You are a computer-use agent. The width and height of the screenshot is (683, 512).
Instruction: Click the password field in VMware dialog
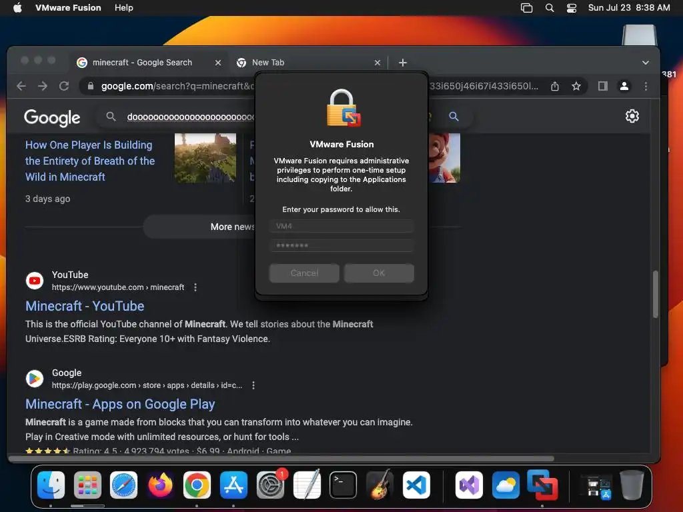pyautogui.click(x=341, y=245)
